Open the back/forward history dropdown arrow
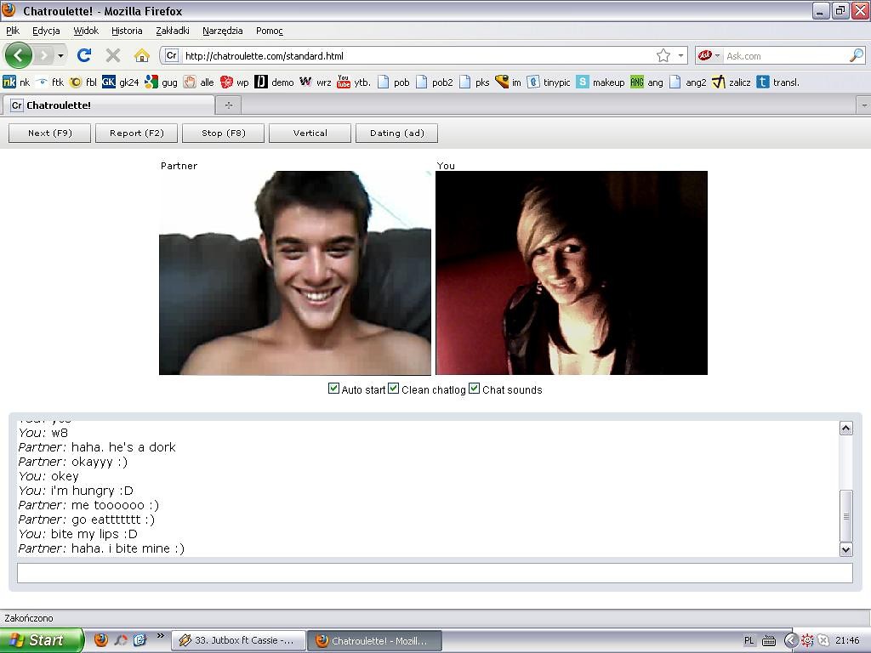This screenshot has height=653, width=871. 60,55
